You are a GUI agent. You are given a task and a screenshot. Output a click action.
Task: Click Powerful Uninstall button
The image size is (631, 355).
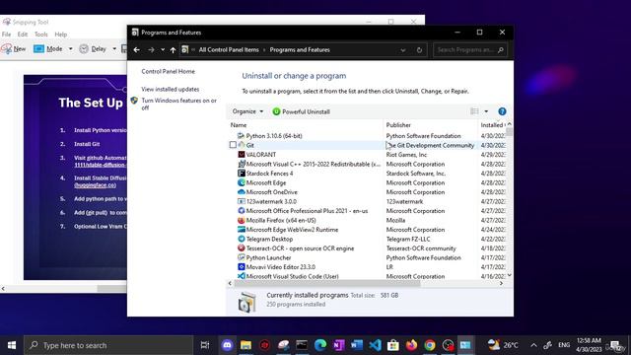pos(302,111)
